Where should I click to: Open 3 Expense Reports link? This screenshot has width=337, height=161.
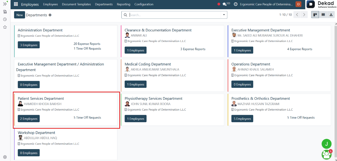(x=193, y=49)
